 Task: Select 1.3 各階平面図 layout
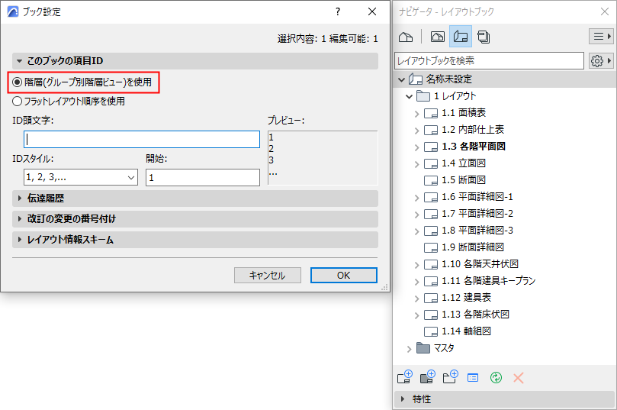click(474, 147)
